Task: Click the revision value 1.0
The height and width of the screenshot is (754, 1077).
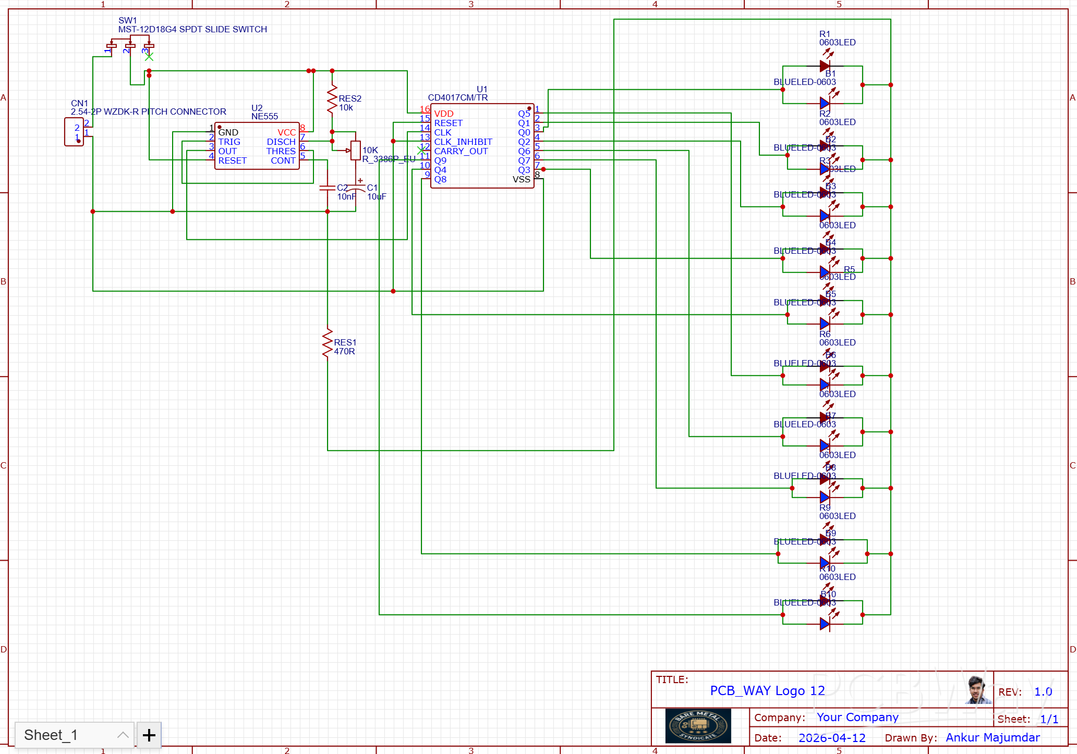Action: pos(1043,691)
